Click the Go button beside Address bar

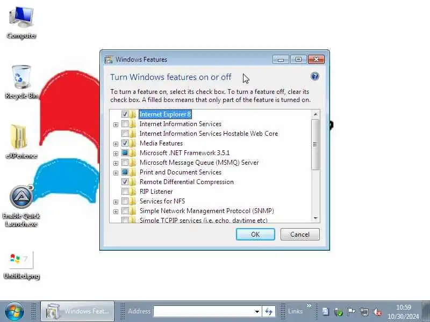268,311
